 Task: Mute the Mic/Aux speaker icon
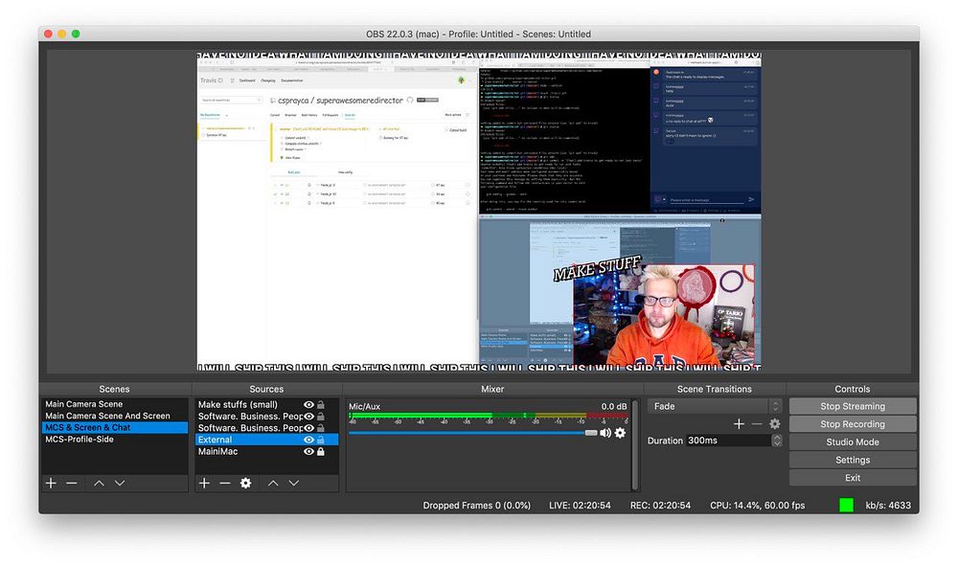pos(605,433)
